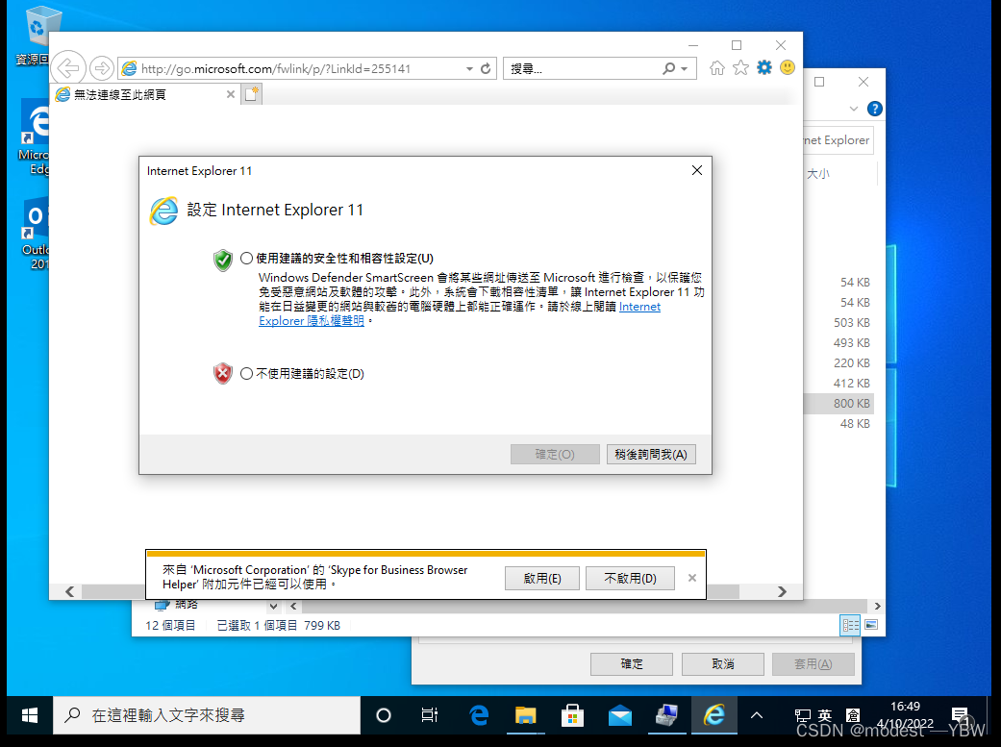
Task: Click the 確定(O) button in IE setup dialog
Action: click(x=555, y=454)
